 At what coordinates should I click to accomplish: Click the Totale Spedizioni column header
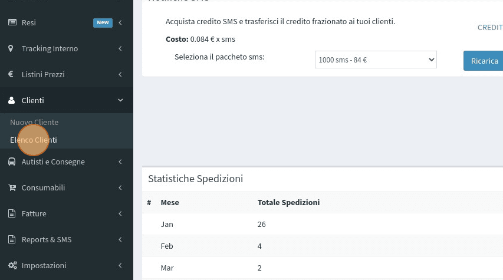click(x=288, y=202)
